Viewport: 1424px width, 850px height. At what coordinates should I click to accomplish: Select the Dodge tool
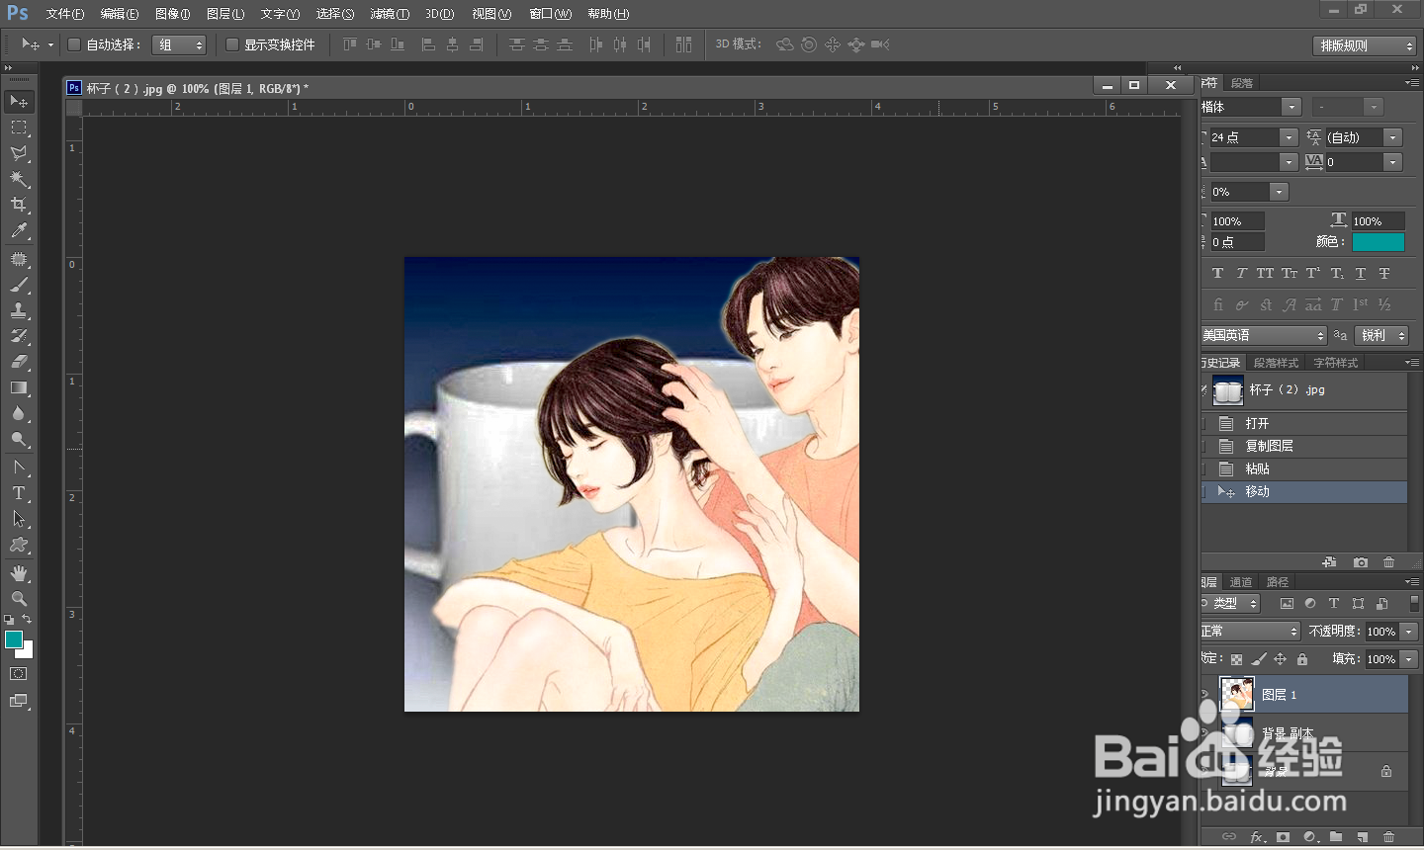pyautogui.click(x=19, y=439)
